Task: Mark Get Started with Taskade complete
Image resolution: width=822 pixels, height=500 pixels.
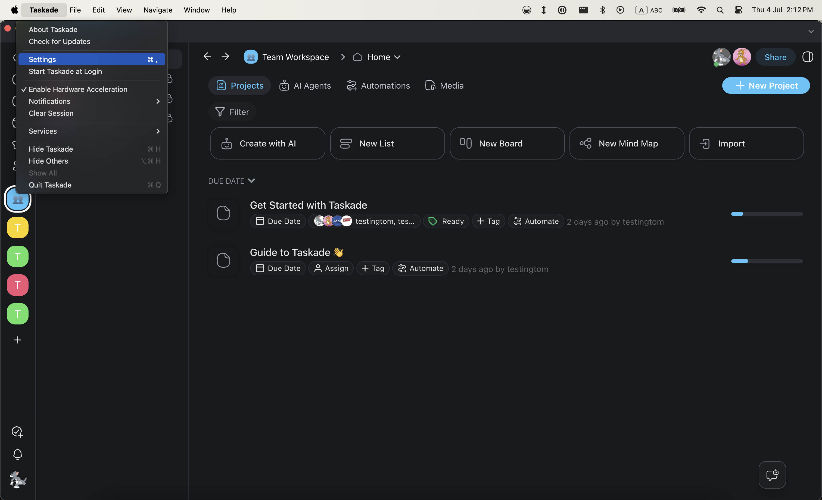Action: pyautogui.click(x=223, y=213)
